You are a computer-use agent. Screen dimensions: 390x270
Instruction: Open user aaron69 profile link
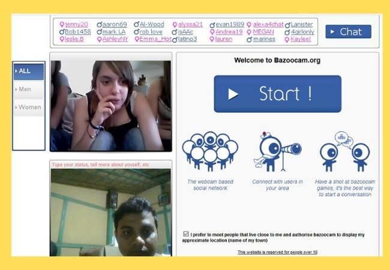(x=115, y=25)
